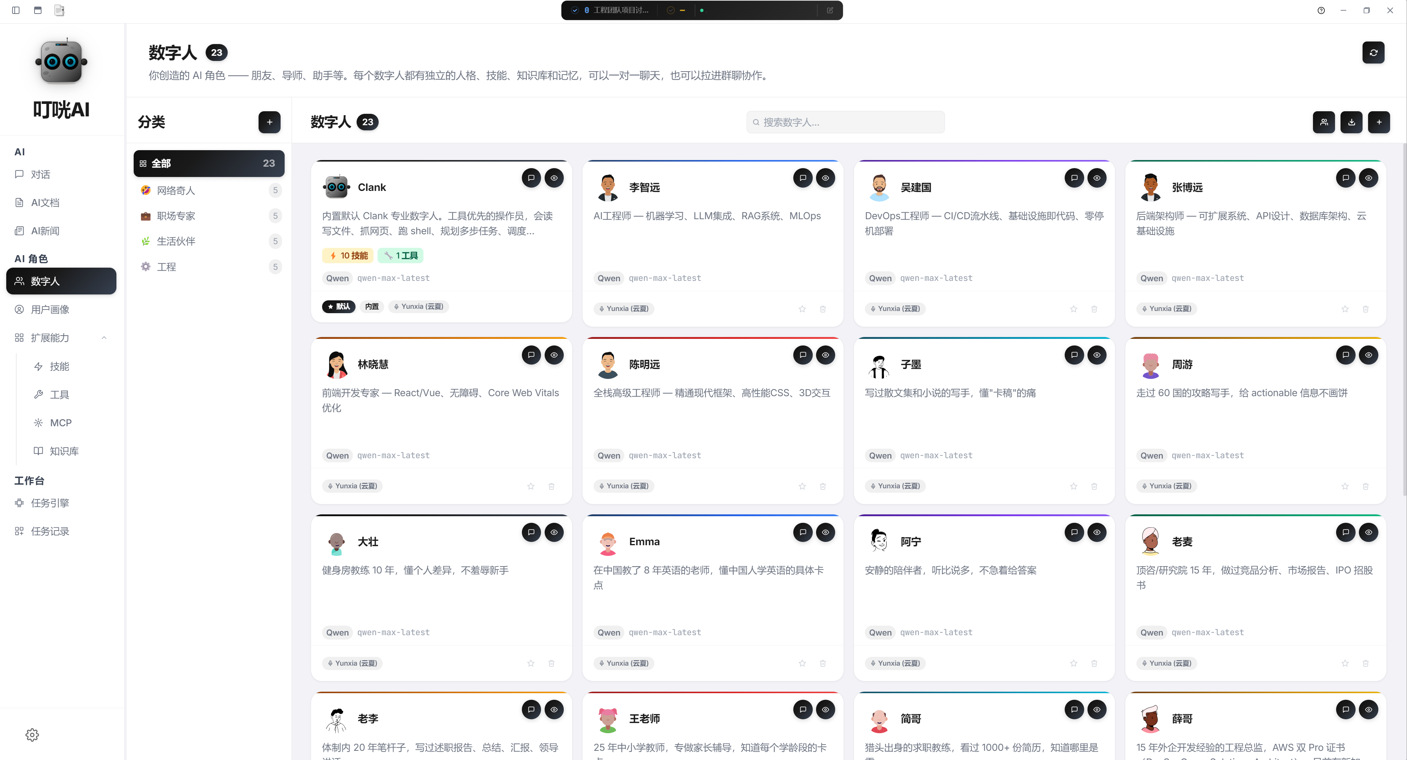Viewport: 1407px width, 760px height.
Task: Click the edit icon in the top task pill
Action: click(830, 10)
